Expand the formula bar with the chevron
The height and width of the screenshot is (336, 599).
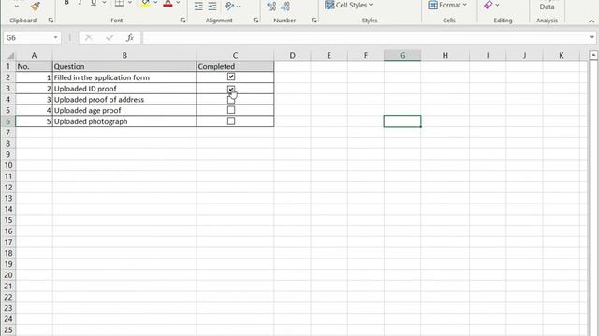click(x=592, y=37)
